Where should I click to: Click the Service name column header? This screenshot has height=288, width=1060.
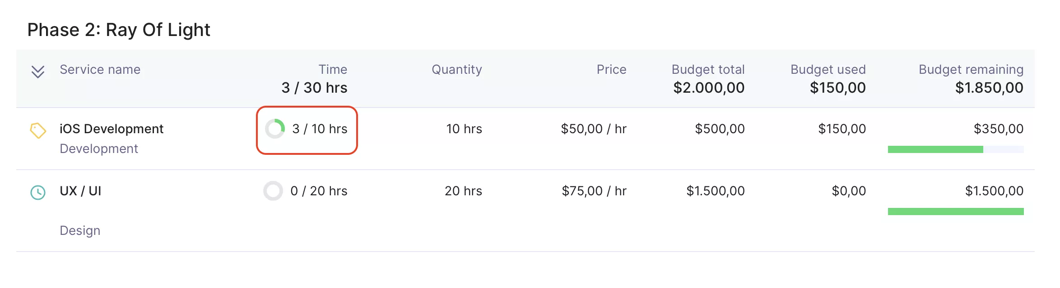pos(100,69)
